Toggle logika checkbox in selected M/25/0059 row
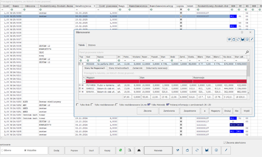 pyautogui.click(x=181, y=16)
